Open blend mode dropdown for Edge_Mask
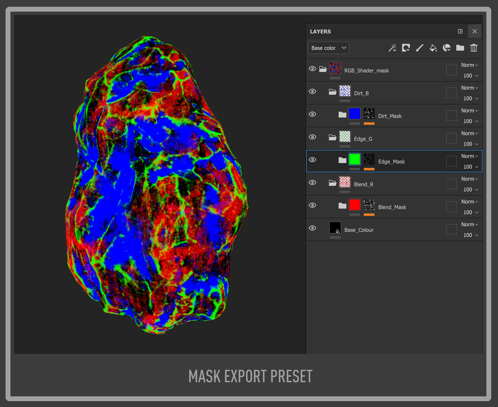 point(470,156)
